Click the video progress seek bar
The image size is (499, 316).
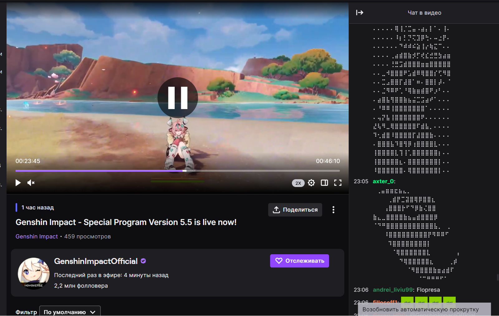pos(178,171)
